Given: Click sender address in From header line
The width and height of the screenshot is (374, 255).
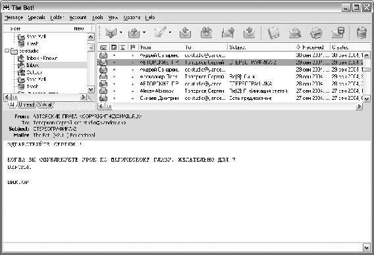Looking at the screenshot, I should click(110, 116).
